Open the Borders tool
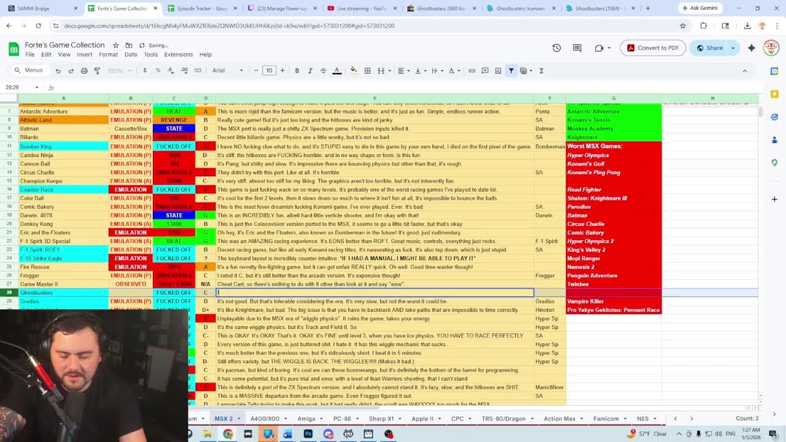 coord(367,71)
